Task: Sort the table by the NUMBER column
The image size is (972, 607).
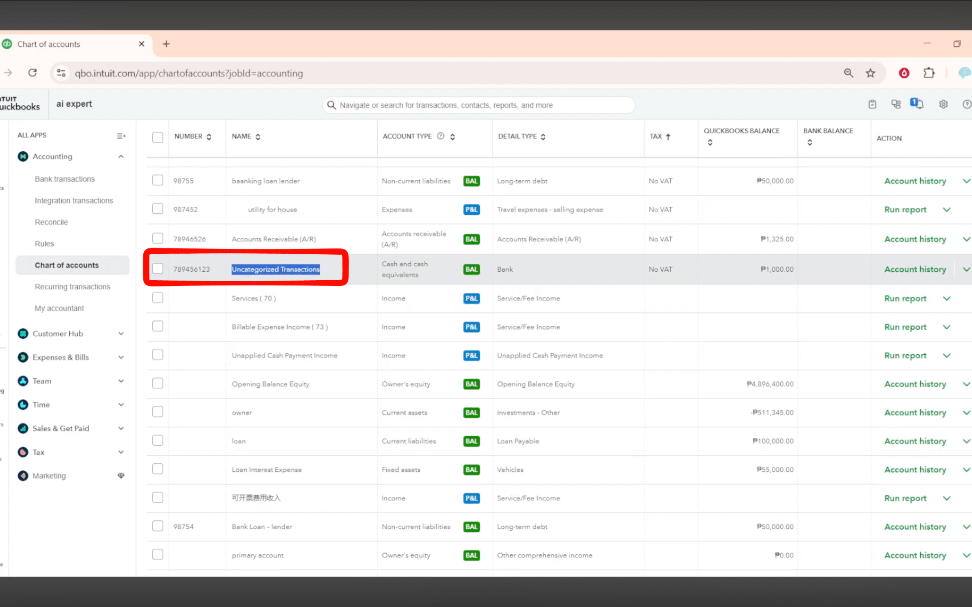Action: tap(193, 136)
